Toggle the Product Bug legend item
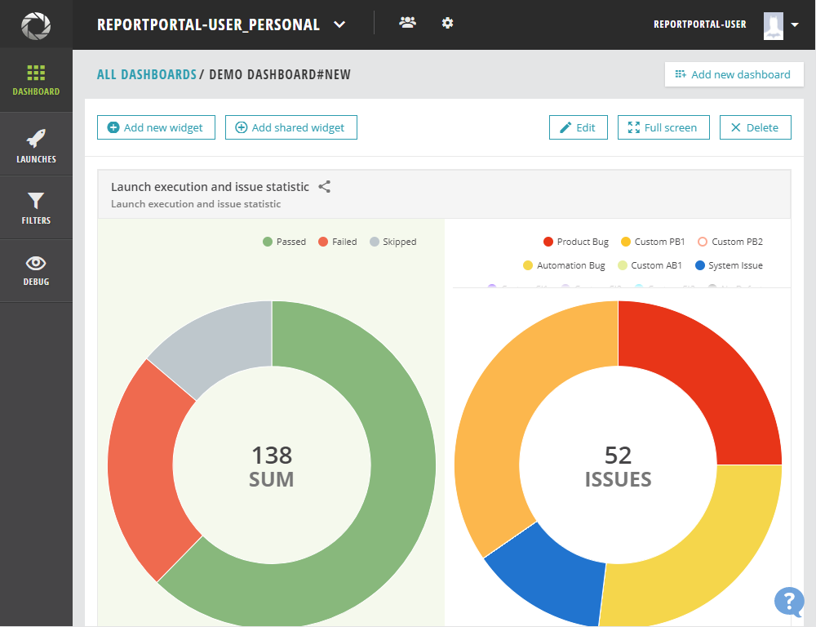This screenshot has height=627, width=816. pyautogui.click(x=576, y=242)
